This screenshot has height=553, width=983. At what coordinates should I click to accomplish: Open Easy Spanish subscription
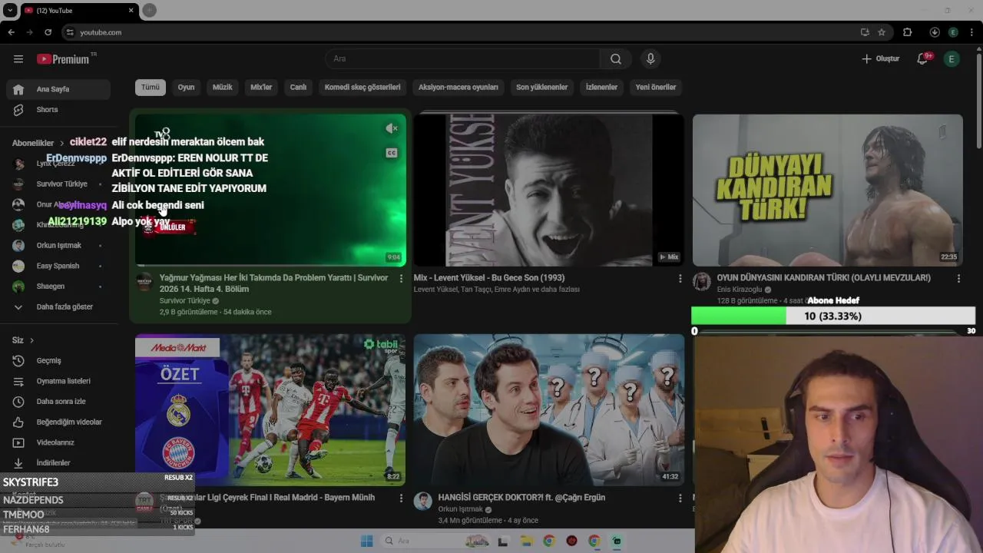(x=58, y=266)
